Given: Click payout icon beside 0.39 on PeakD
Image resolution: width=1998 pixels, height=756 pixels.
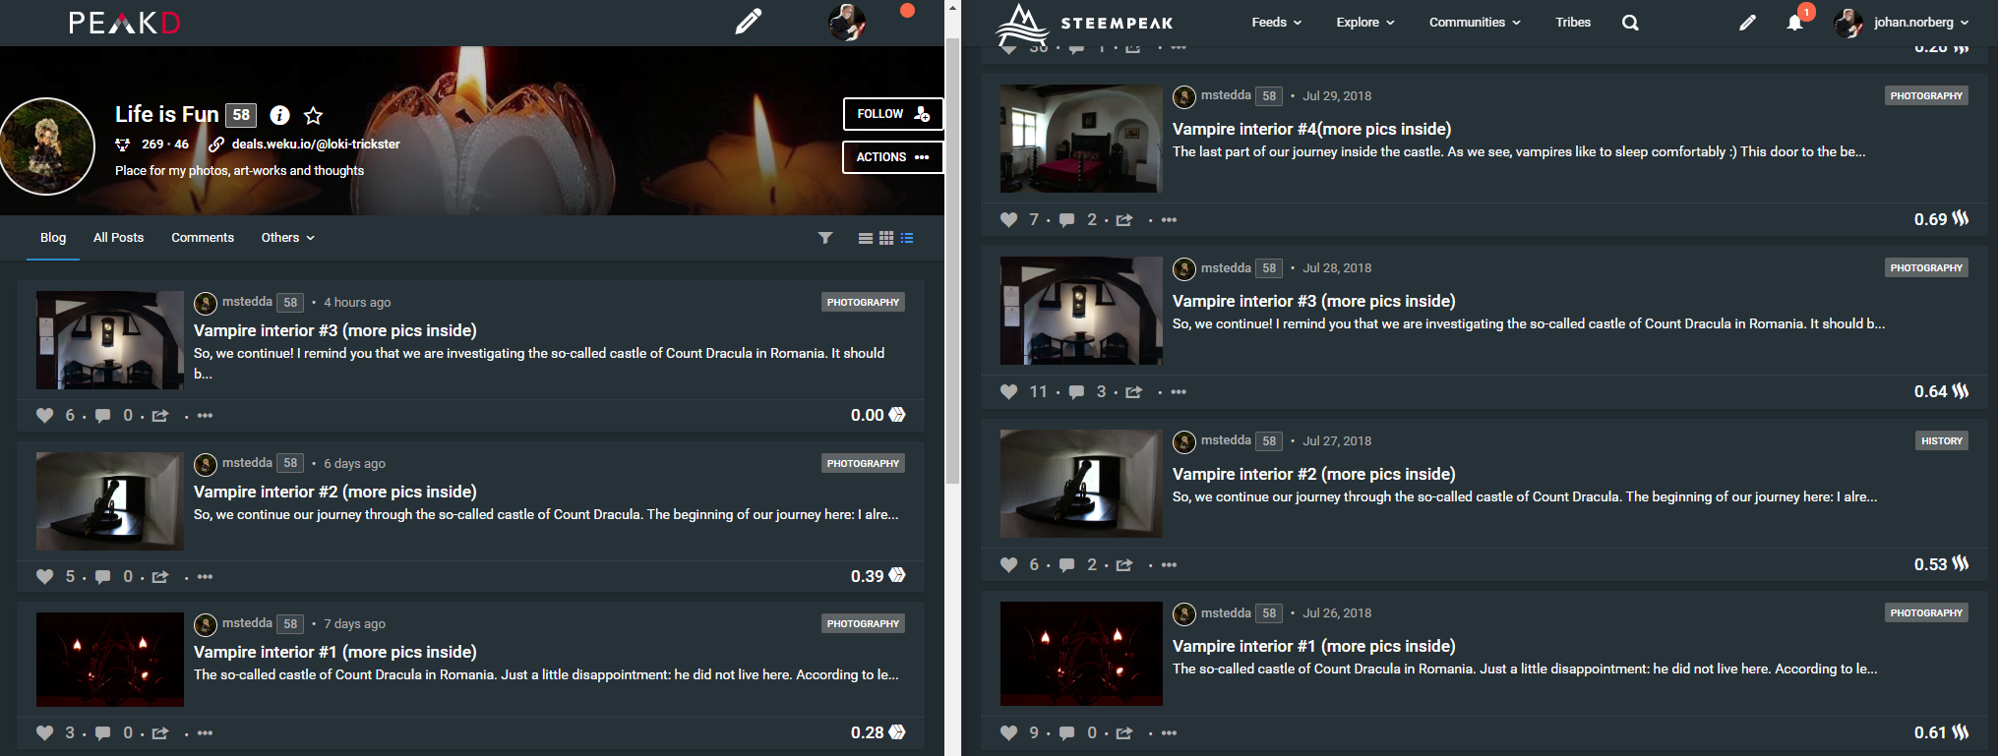Looking at the screenshot, I should pos(897,576).
